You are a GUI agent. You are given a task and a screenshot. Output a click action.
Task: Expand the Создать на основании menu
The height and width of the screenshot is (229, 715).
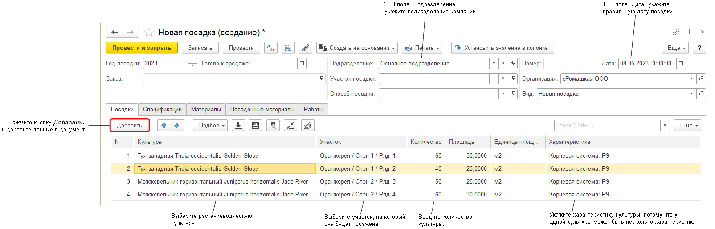coord(357,48)
